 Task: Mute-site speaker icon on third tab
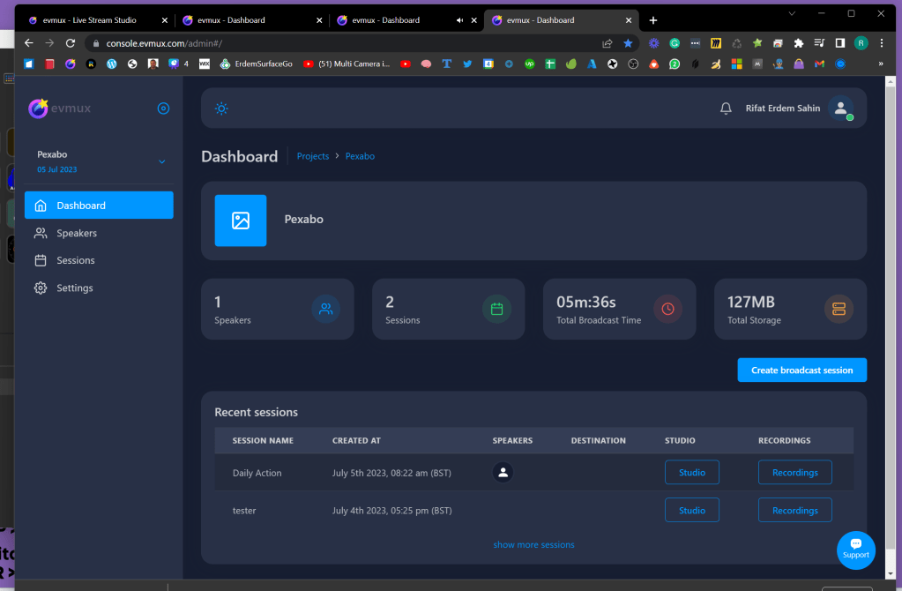click(459, 20)
